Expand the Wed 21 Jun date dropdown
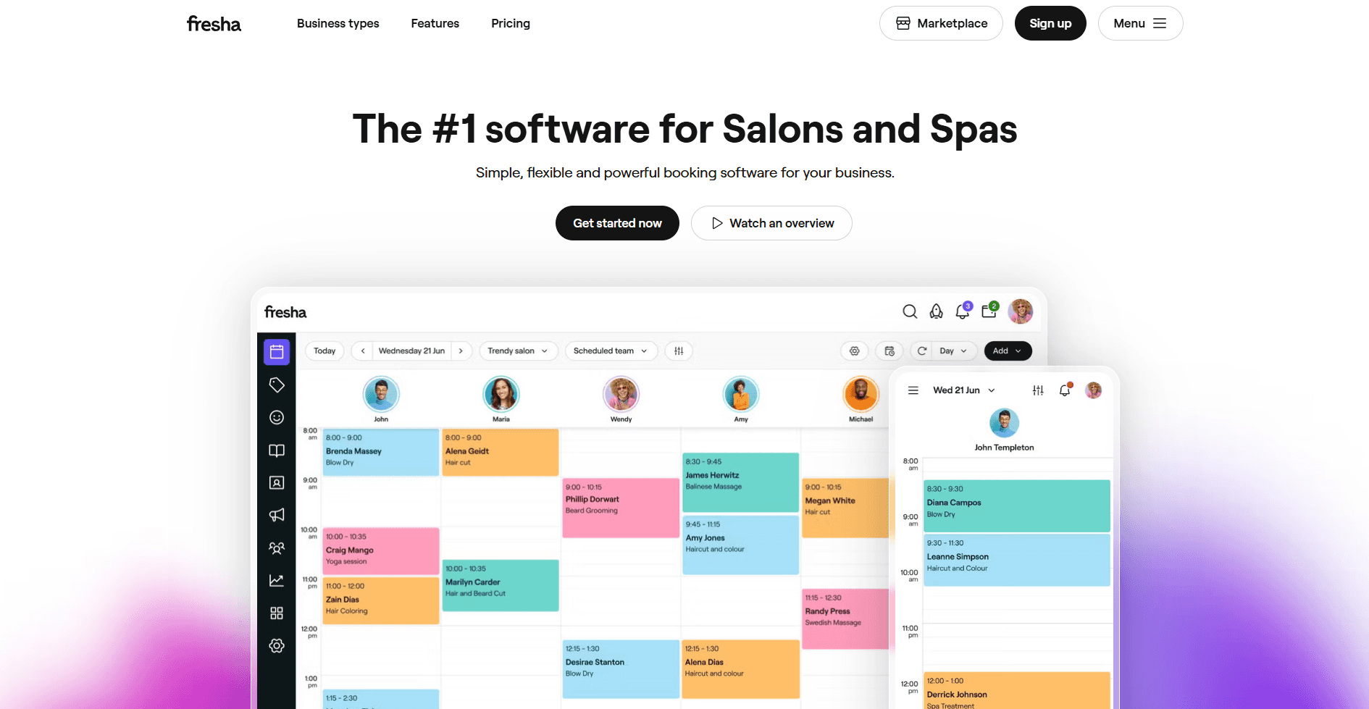 tap(964, 390)
